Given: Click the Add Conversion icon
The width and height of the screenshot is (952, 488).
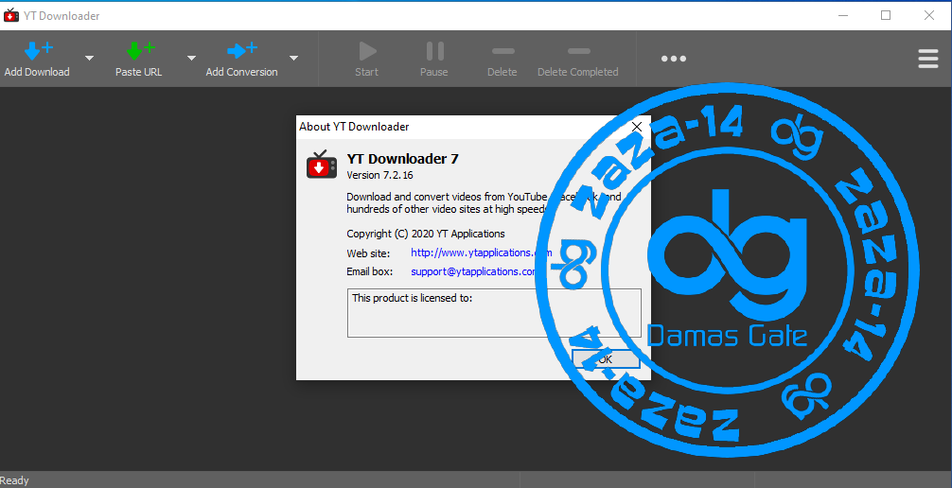Looking at the screenshot, I should (x=241, y=50).
